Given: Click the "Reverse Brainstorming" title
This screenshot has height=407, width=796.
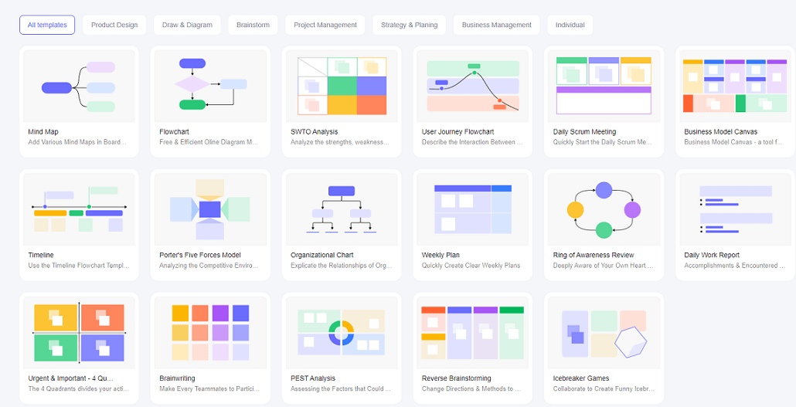Looking at the screenshot, I should tap(457, 378).
